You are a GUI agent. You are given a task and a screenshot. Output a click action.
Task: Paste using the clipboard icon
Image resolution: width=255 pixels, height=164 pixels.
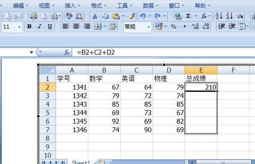[116, 16]
